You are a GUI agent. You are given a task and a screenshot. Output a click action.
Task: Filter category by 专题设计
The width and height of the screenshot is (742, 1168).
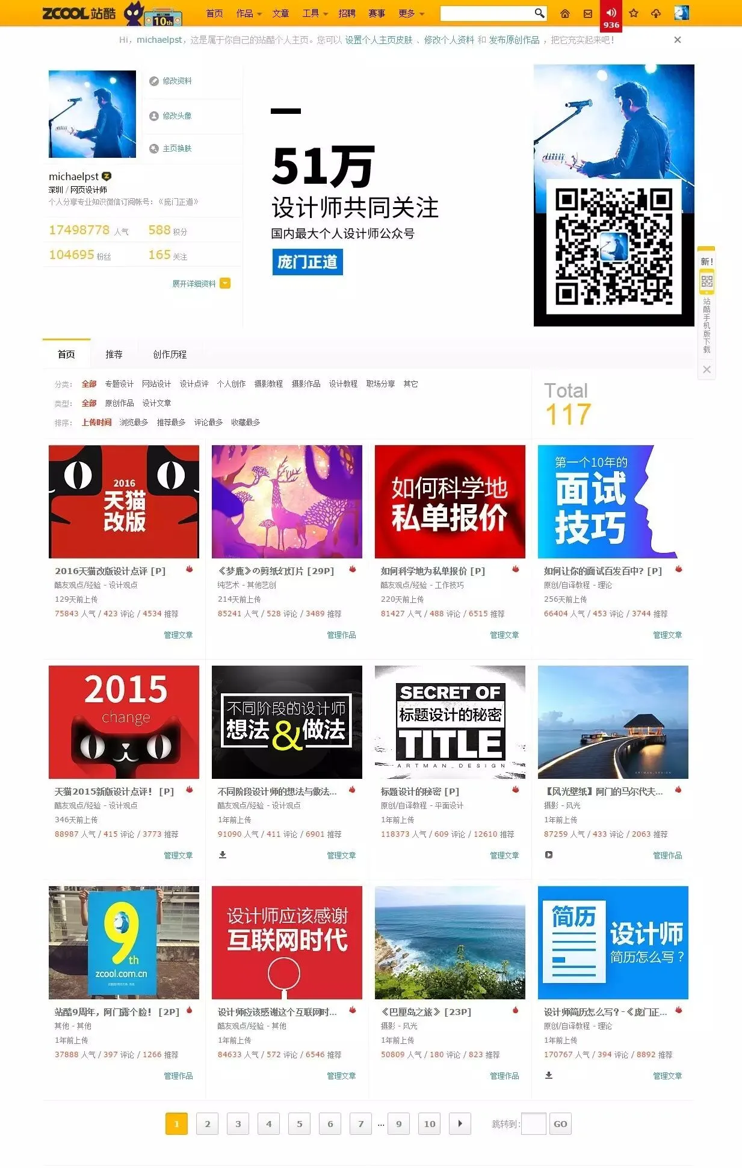pos(119,384)
